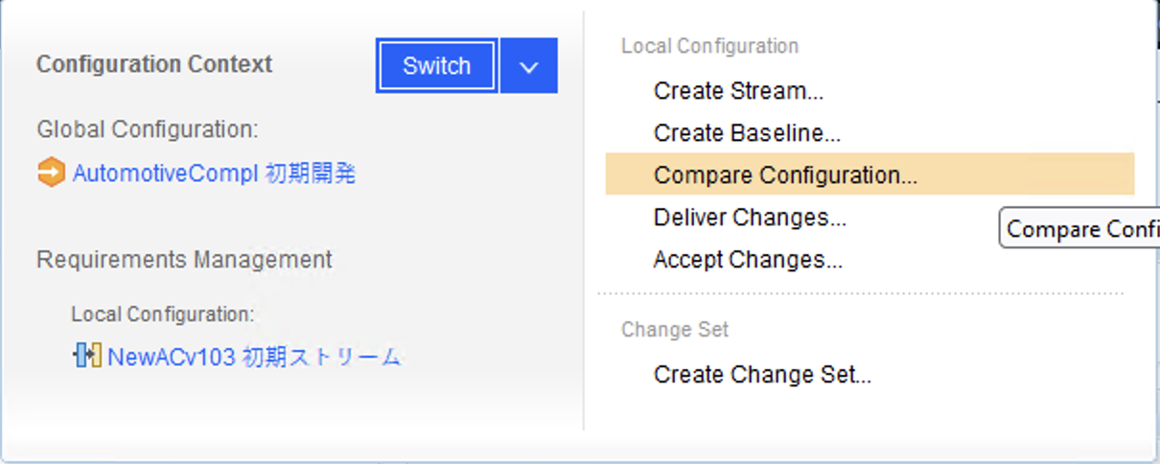Open the dropdown arrow beside Switch
Image resolution: width=1160 pixels, height=464 pixels.
pyautogui.click(x=528, y=66)
